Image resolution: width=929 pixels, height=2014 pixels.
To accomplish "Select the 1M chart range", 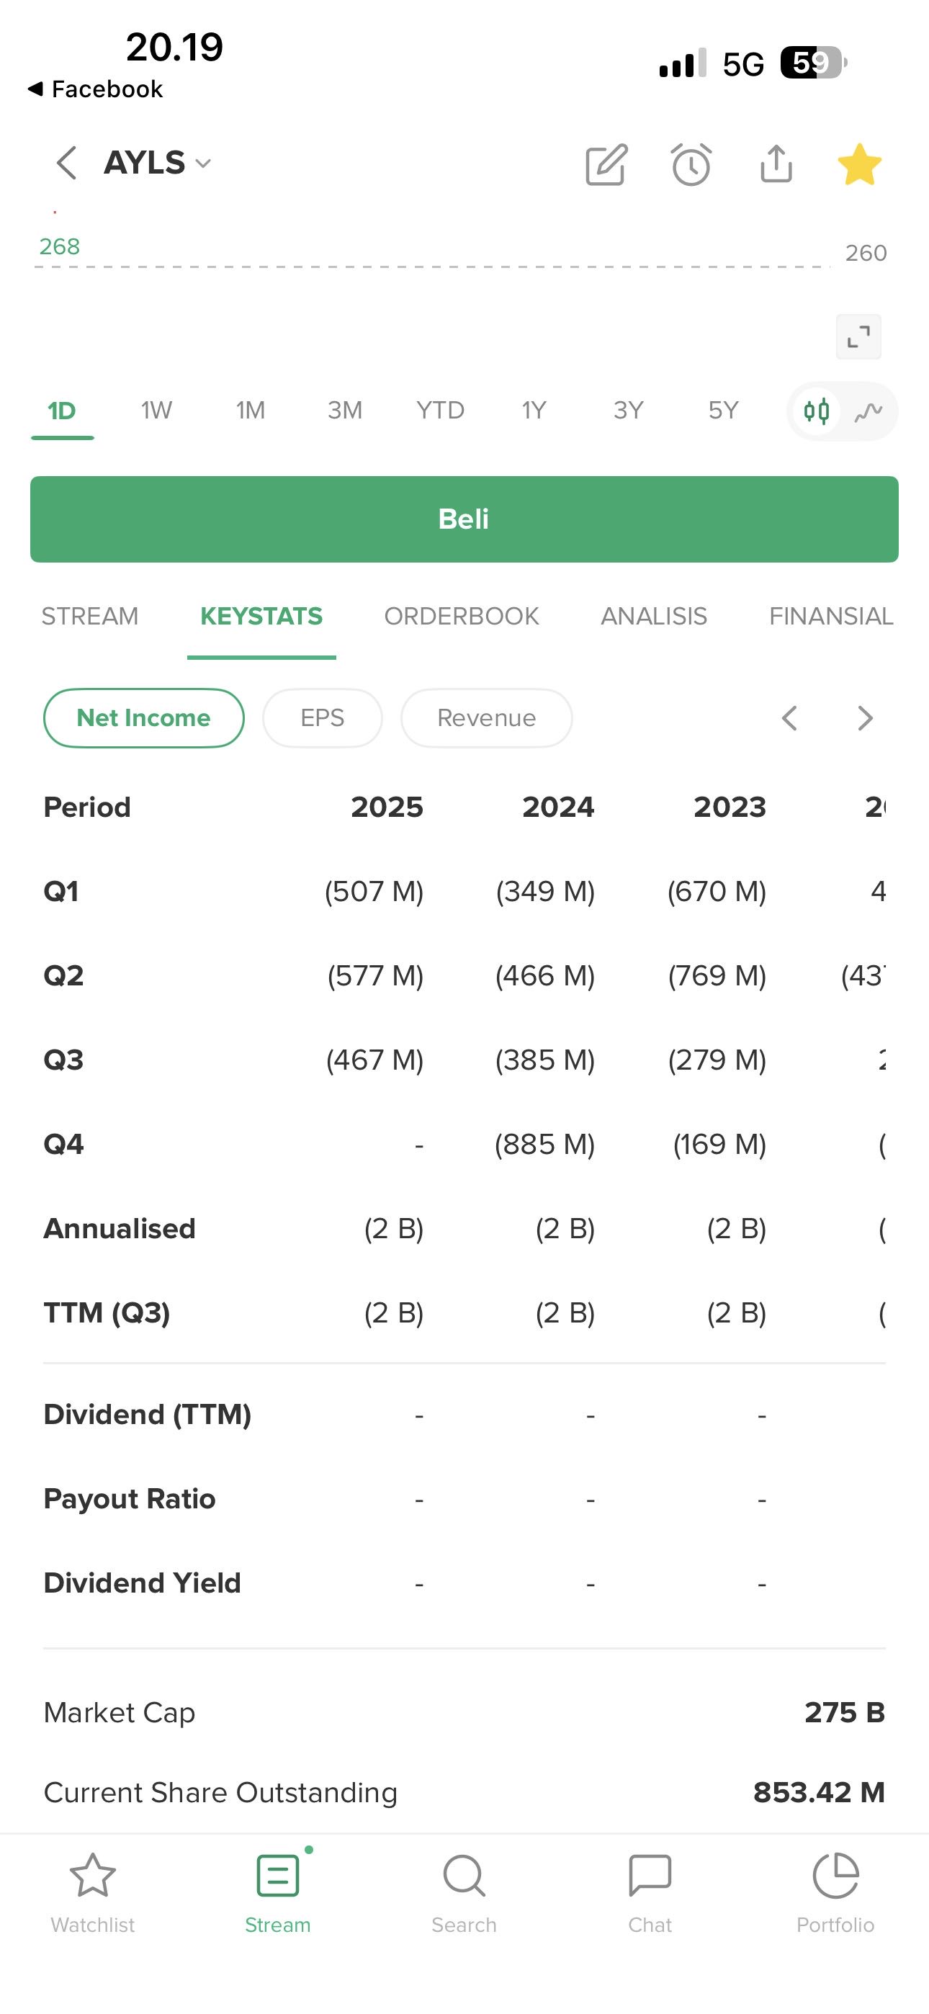I will pyautogui.click(x=250, y=411).
